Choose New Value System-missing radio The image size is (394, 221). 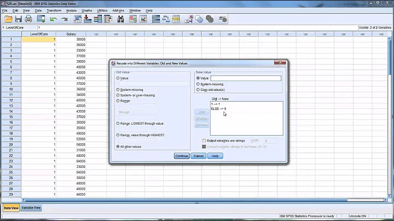pos(198,84)
